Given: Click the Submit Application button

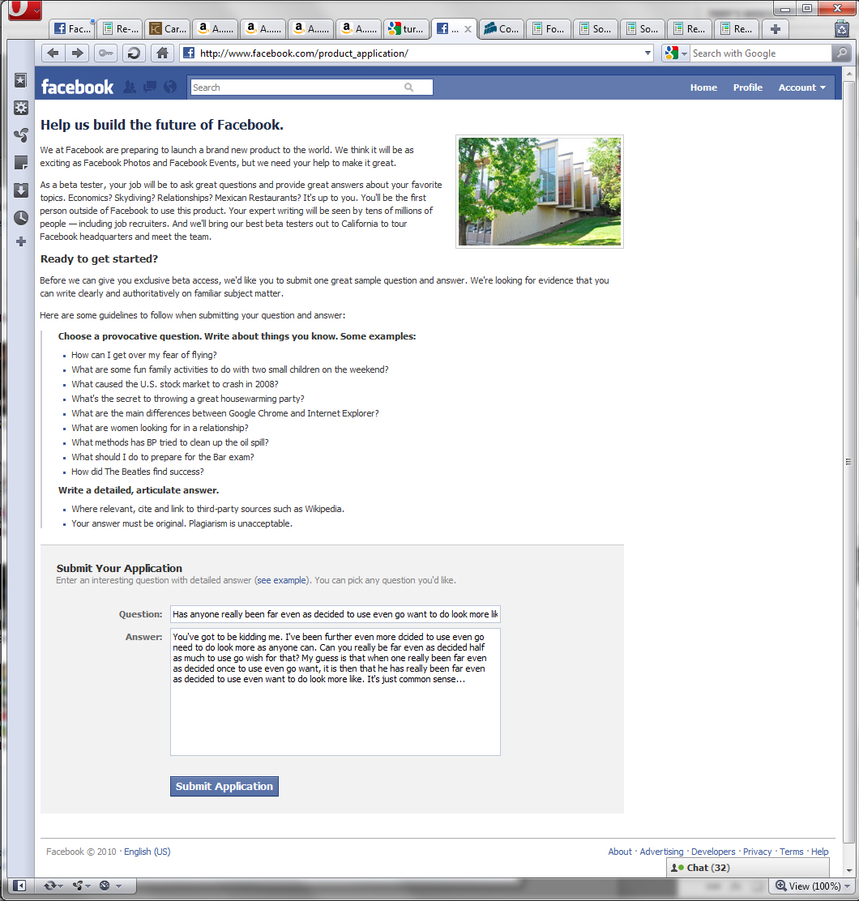Looking at the screenshot, I should (x=224, y=786).
